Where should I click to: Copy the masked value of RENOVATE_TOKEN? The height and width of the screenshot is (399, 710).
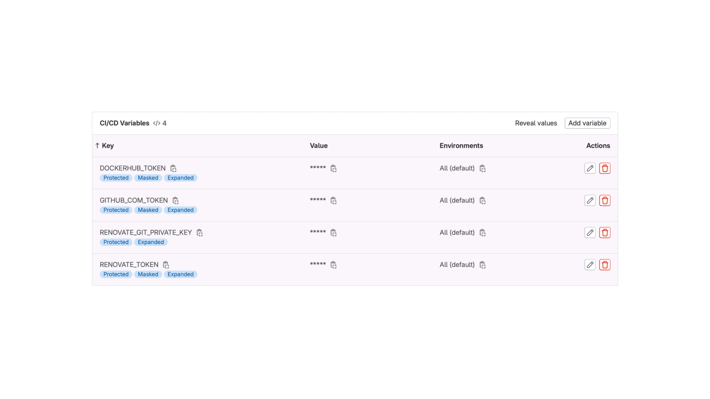(x=333, y=265)
